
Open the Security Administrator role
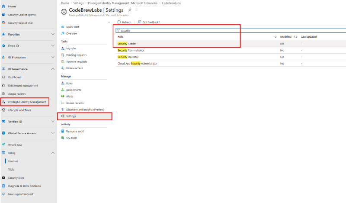tap(131, 50)
